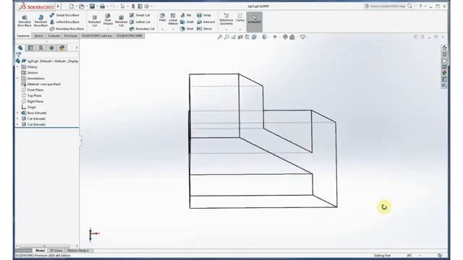
Task: Switch to the Sketch tab
Action: (x=38, y=35)
